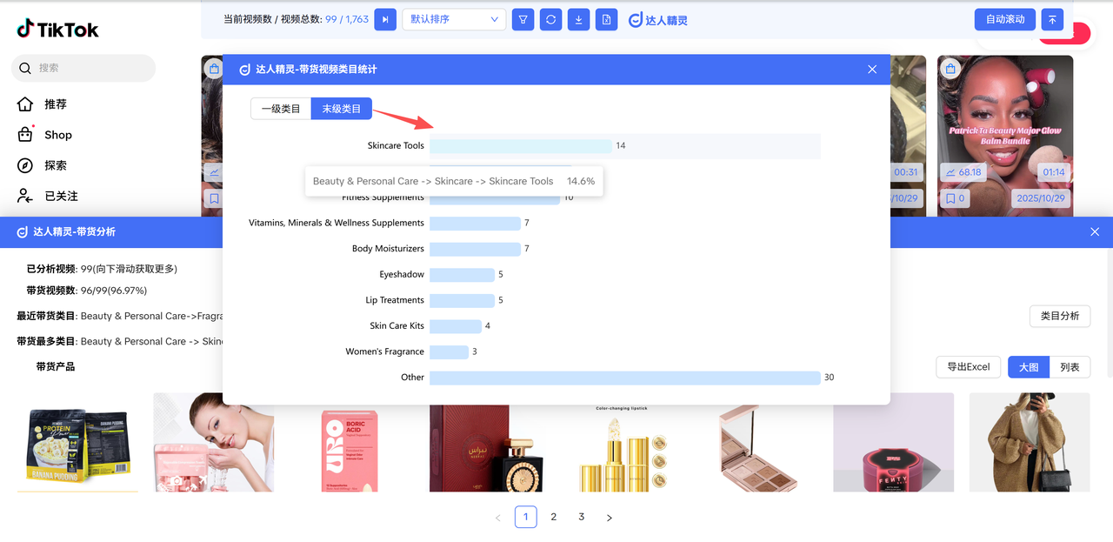Click the filter funnel icon
The width and height of the screenshot is (1113, 542).
pyautogui.click(x=523, y=19)
